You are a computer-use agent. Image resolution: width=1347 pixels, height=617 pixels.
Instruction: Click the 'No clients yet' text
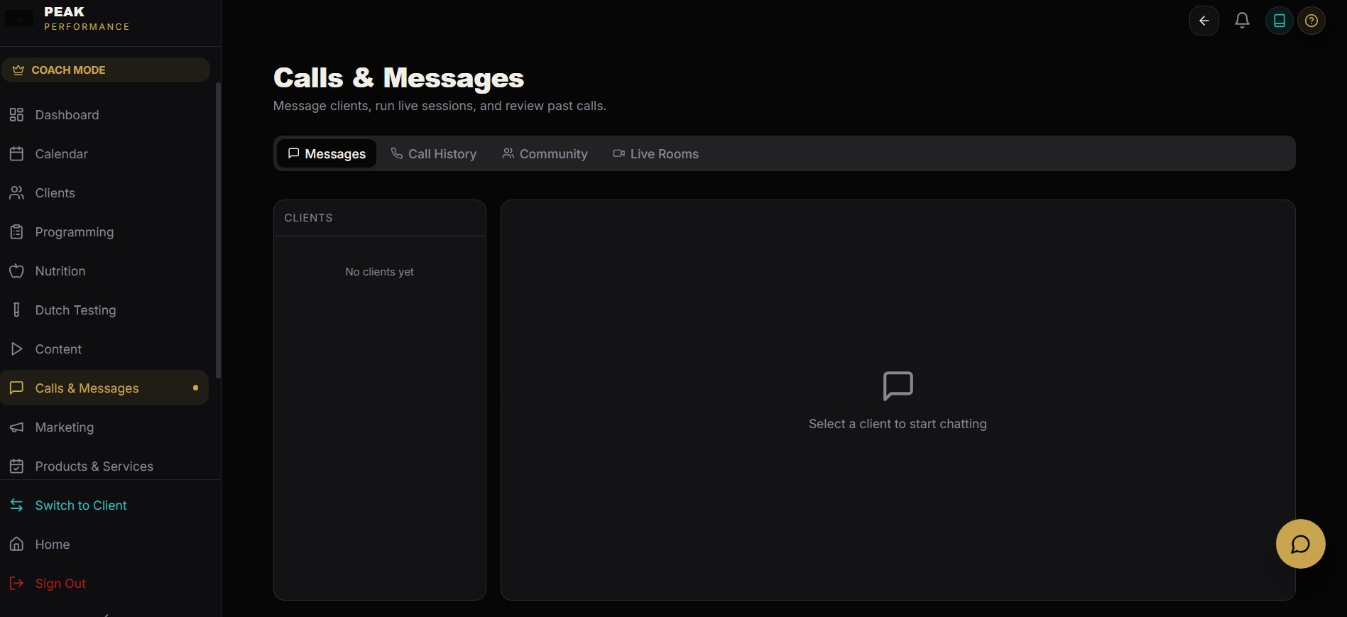pos(379,272)
